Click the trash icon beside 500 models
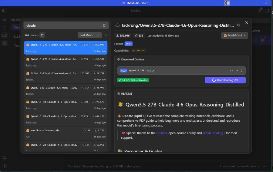The width and height of the screenshot is (273, 172). pos(42,35)
